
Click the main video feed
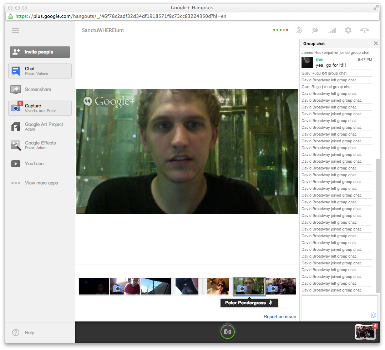pos(187,151)
